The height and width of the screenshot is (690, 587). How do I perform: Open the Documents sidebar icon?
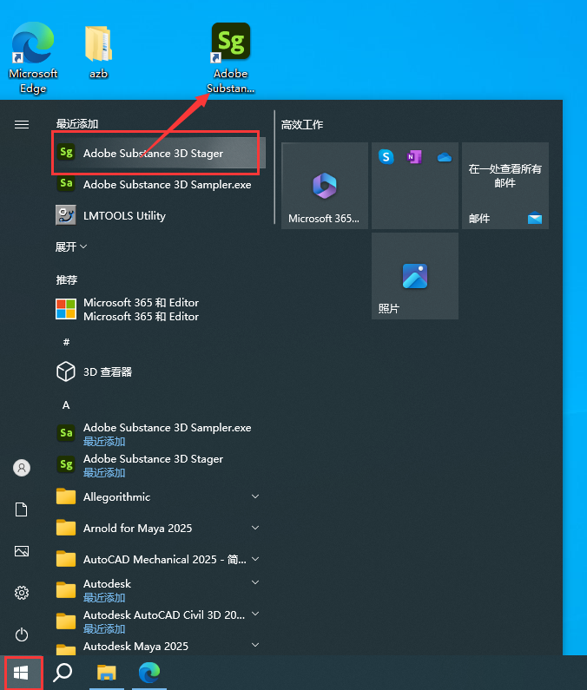point(22,509)
